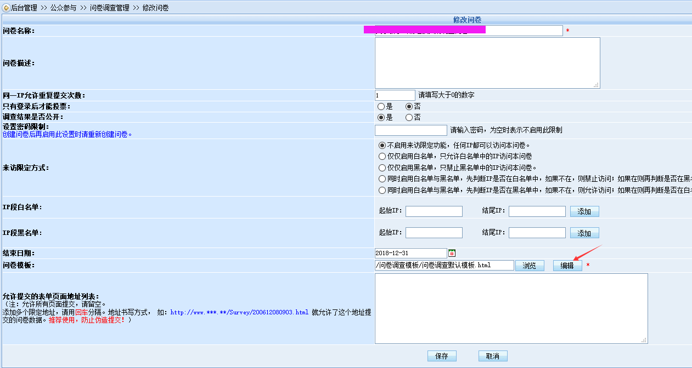Click 编辑 to edit survey template

click(x=567, y=266)
